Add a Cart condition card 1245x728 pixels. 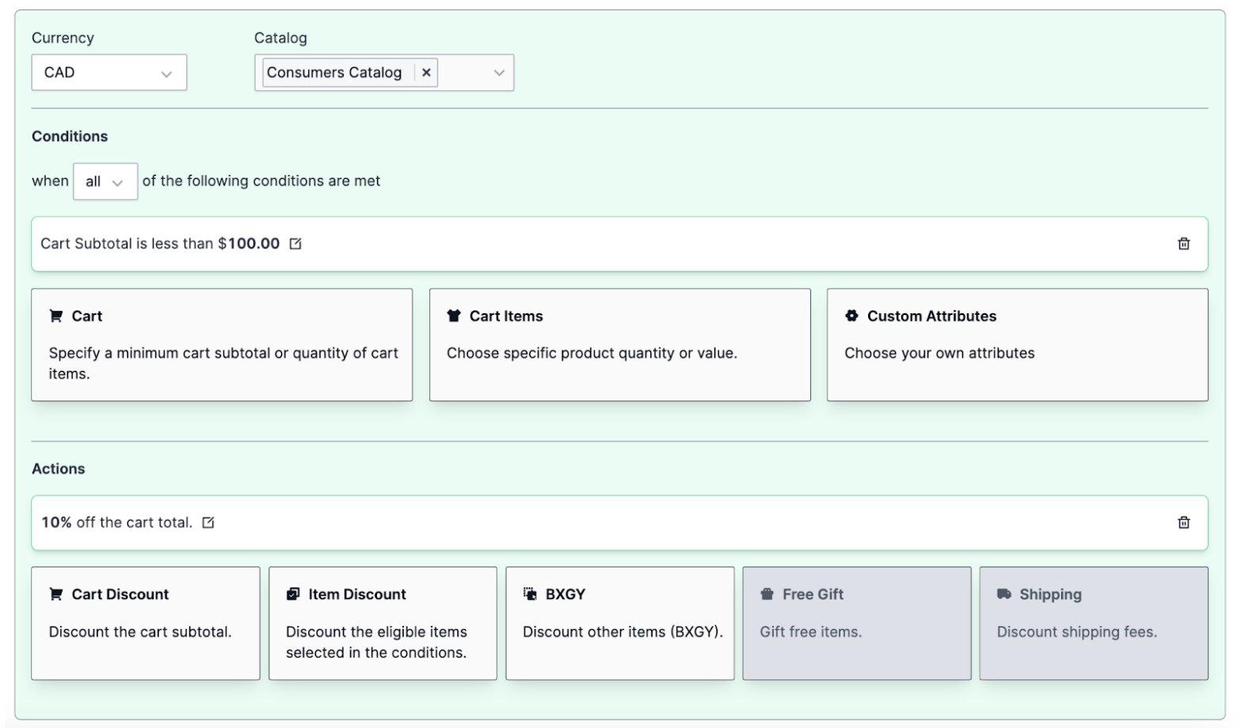(222, 345)
